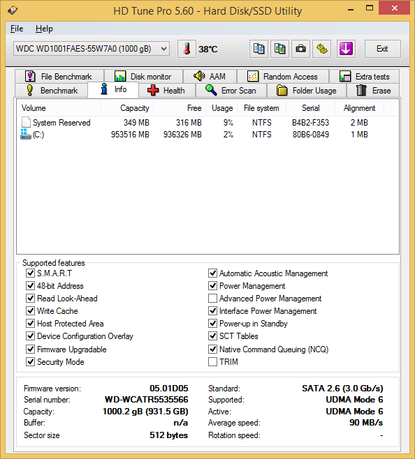
Task: Save screenshot with camera icon
Action: coord(300,49)
